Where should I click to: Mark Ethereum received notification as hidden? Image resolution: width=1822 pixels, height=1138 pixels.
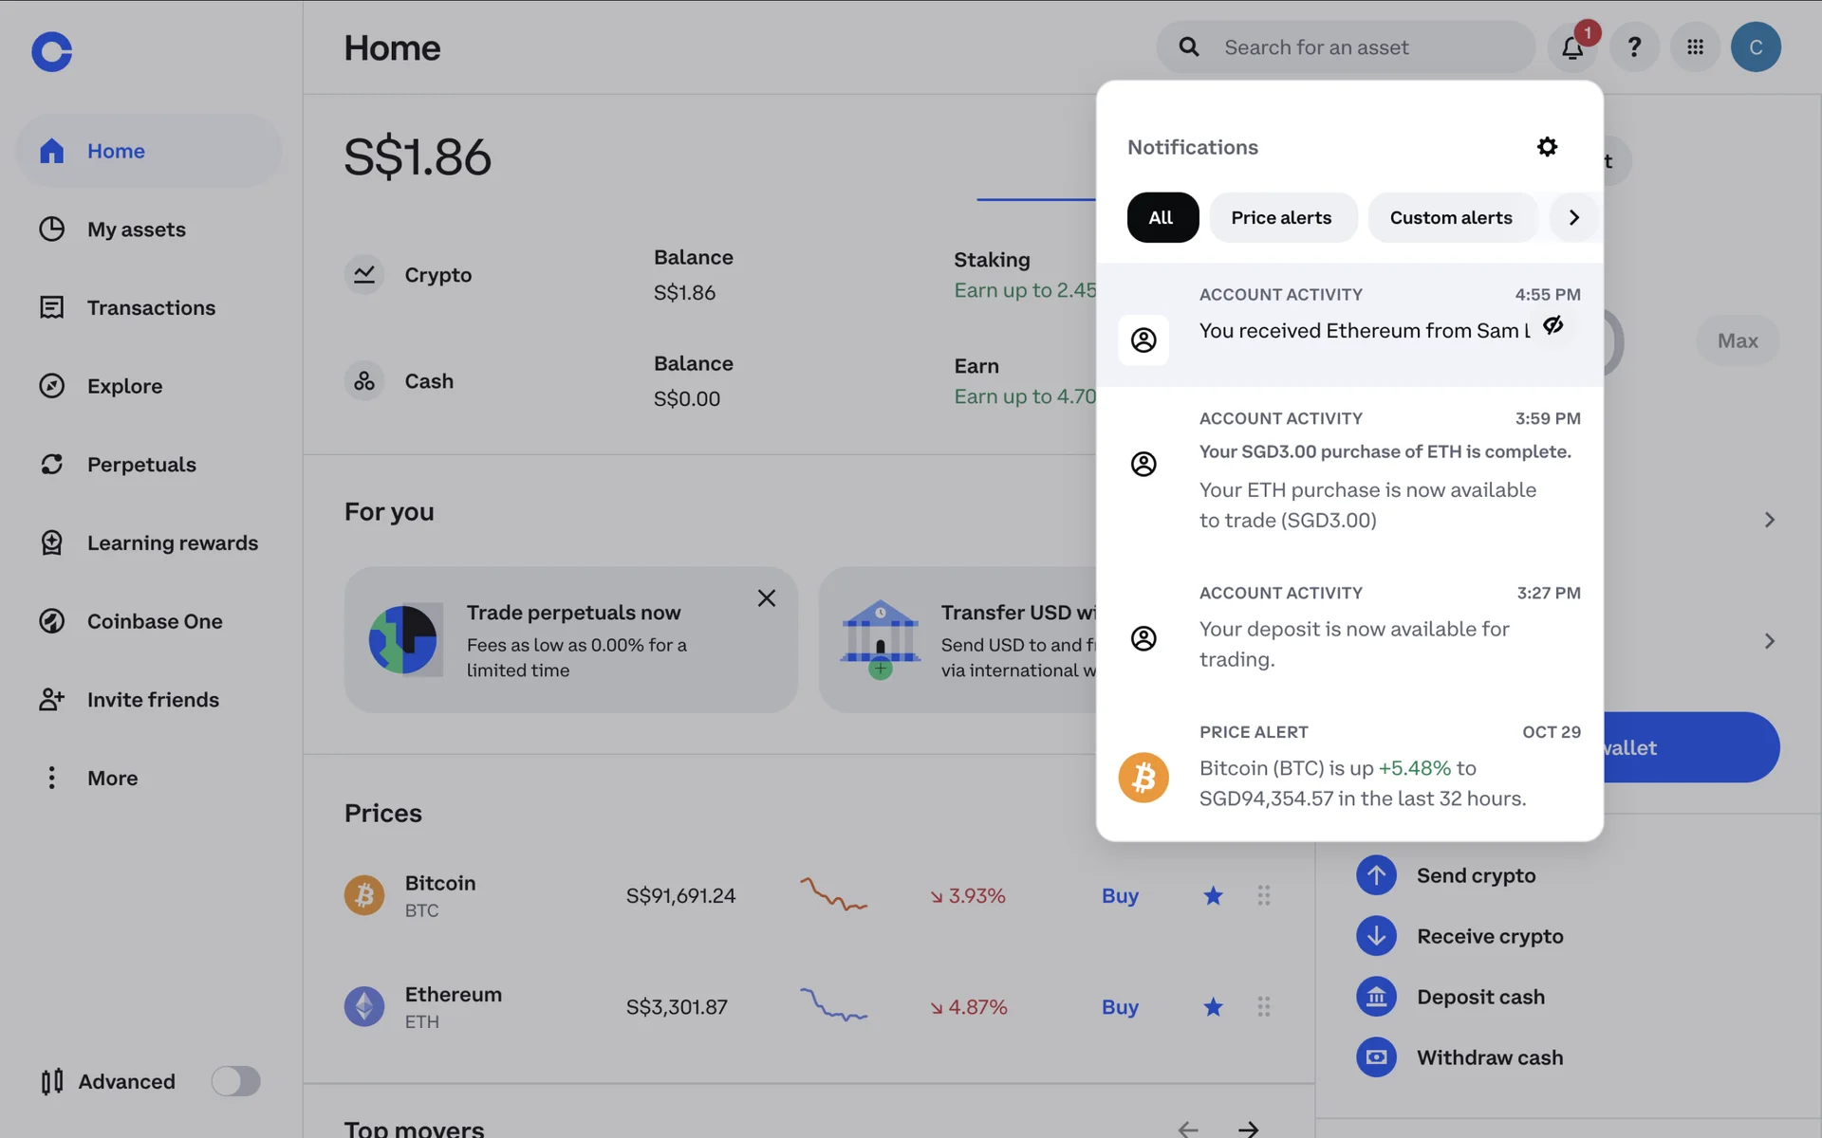(x=1553, y=326)
